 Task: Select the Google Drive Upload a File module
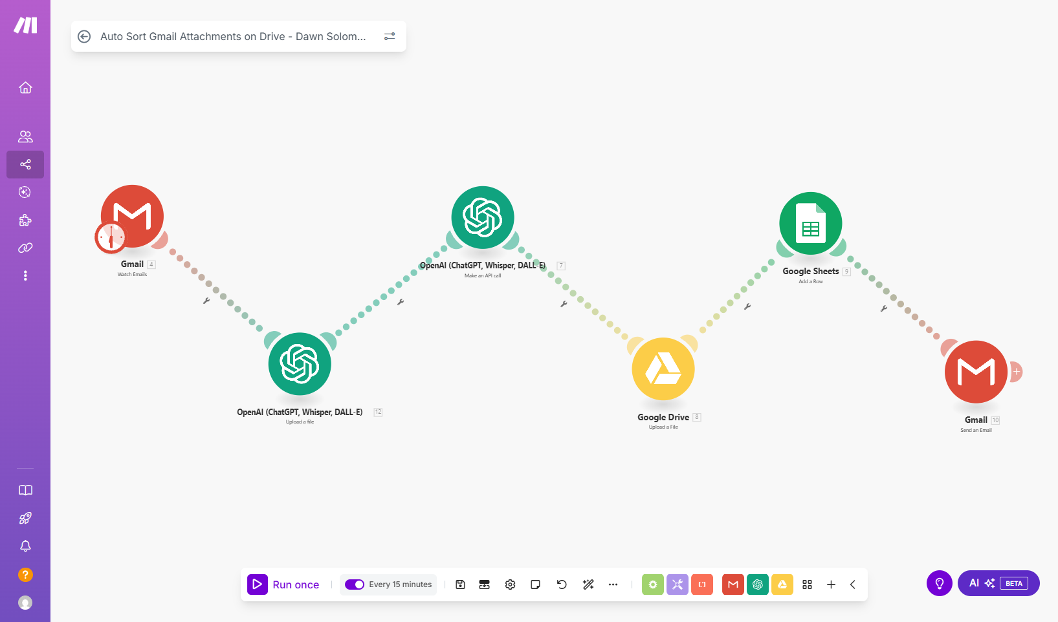click(663, 369)
